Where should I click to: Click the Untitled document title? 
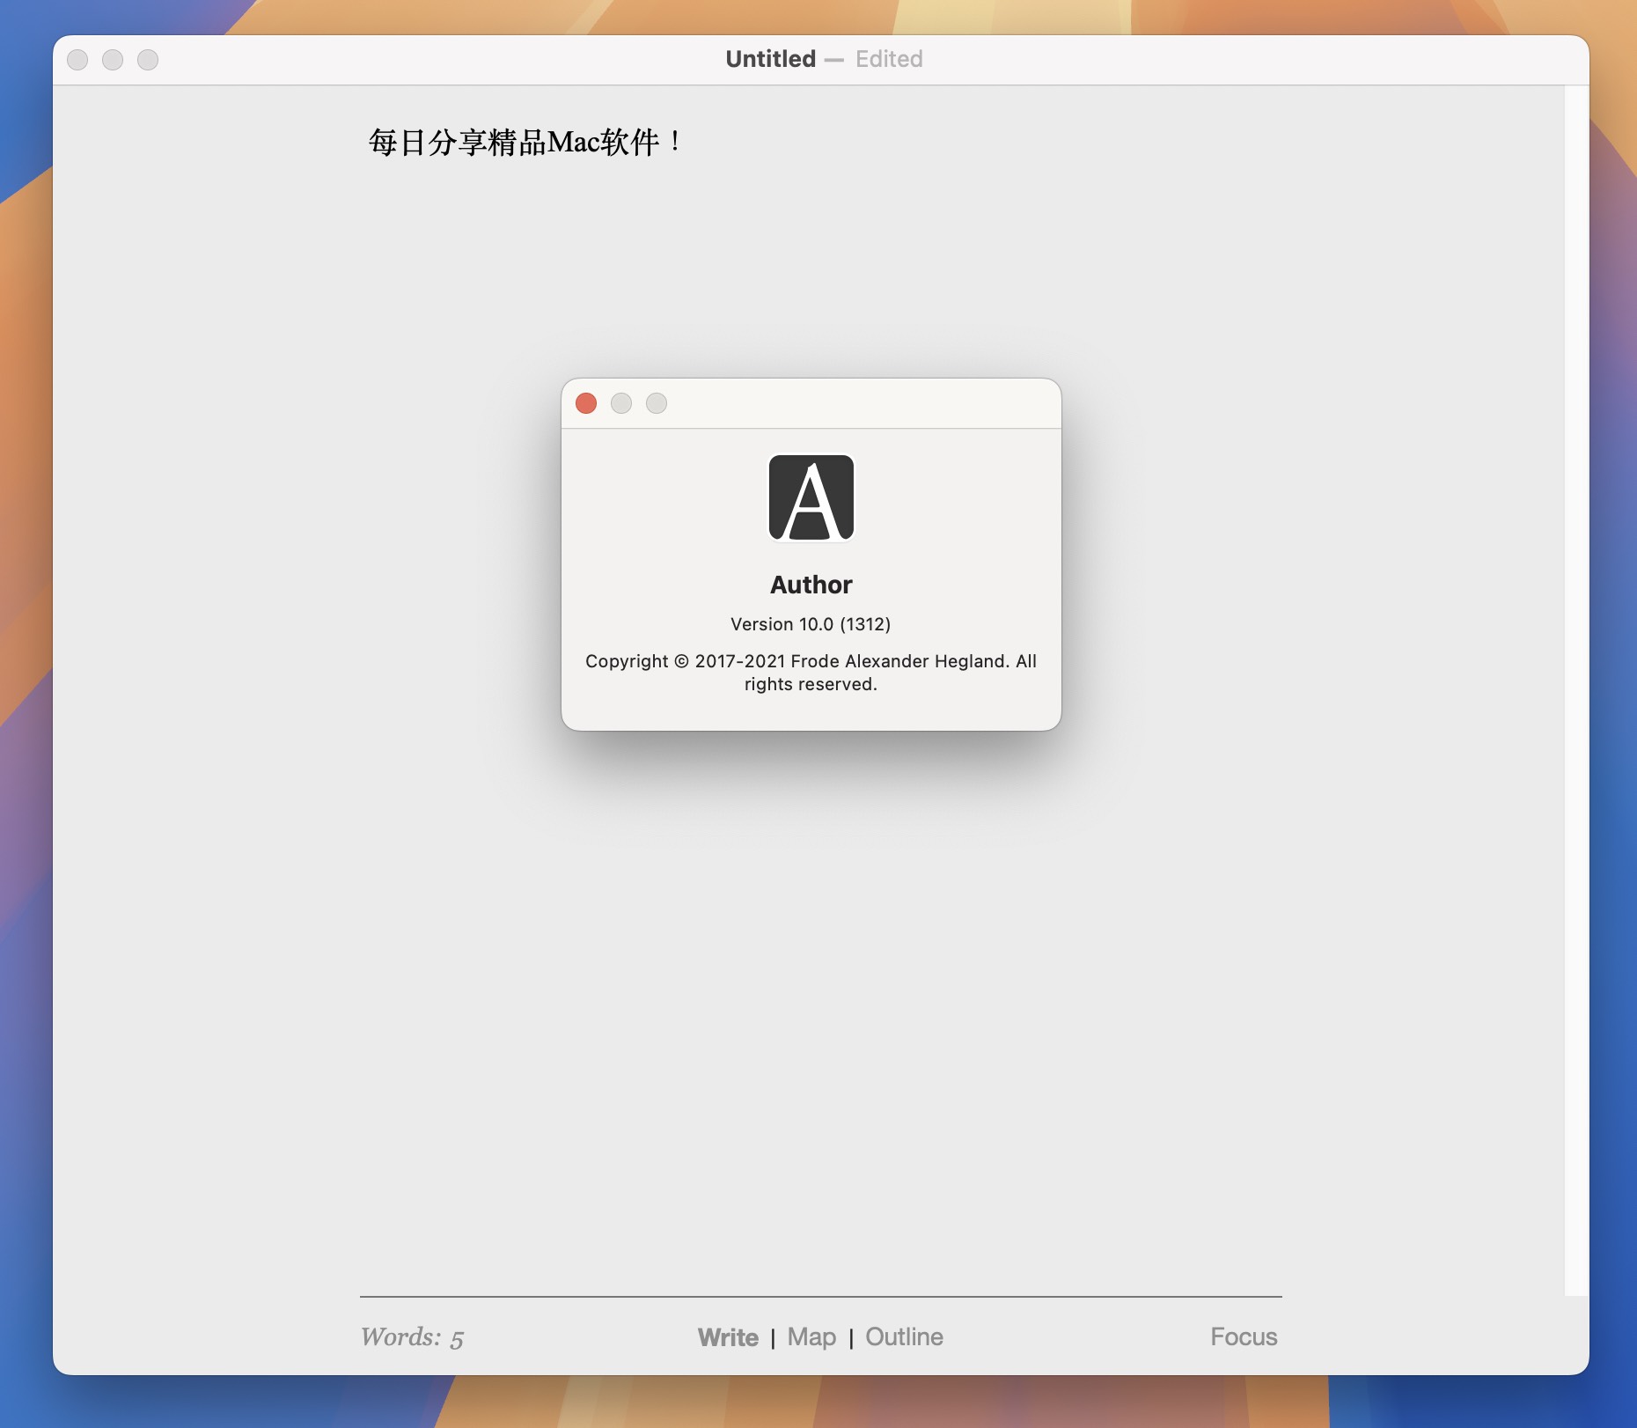pos(771,59)
